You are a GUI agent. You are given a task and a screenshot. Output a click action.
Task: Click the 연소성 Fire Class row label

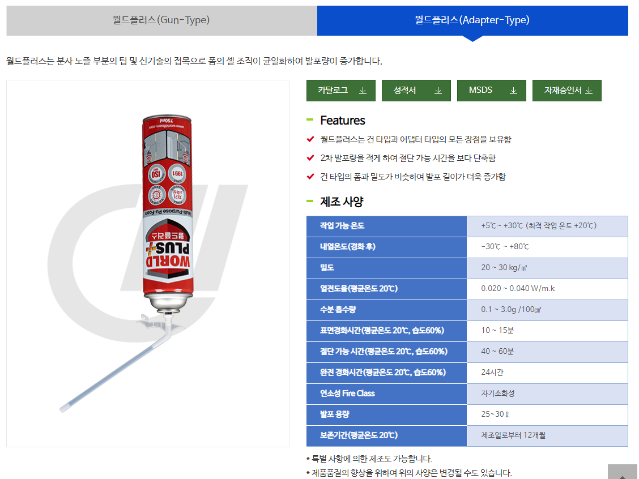click(x=386, y=394)
